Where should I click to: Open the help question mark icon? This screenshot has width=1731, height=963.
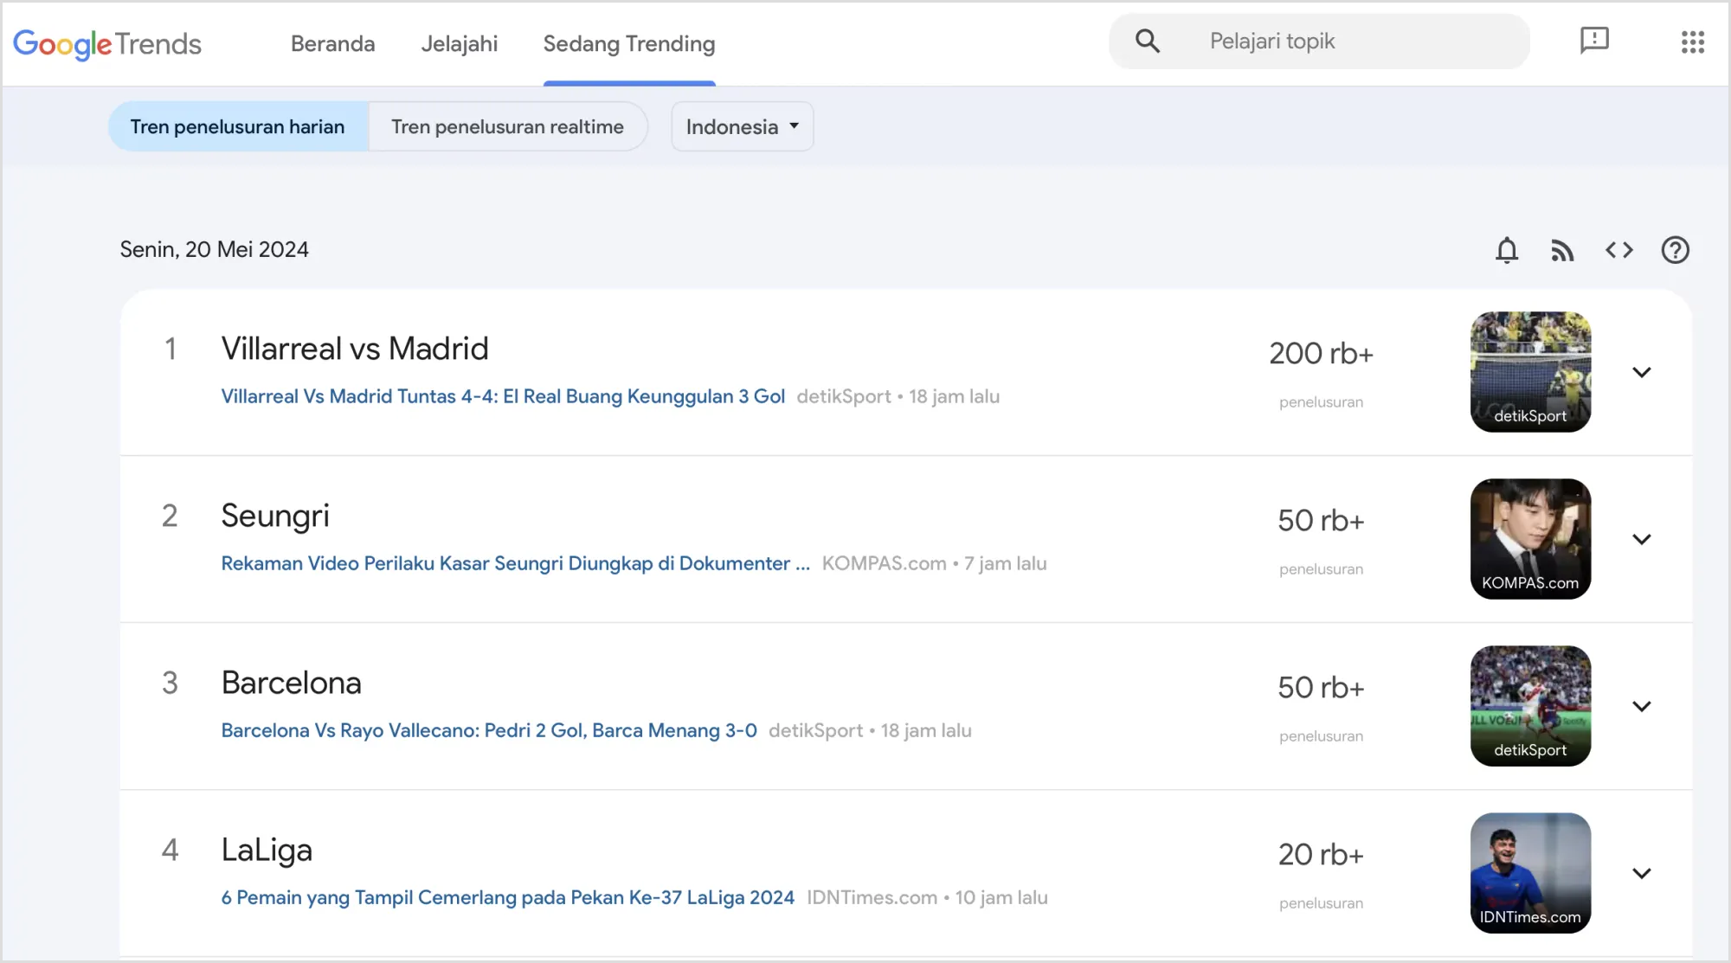(x=1676, y=250)
